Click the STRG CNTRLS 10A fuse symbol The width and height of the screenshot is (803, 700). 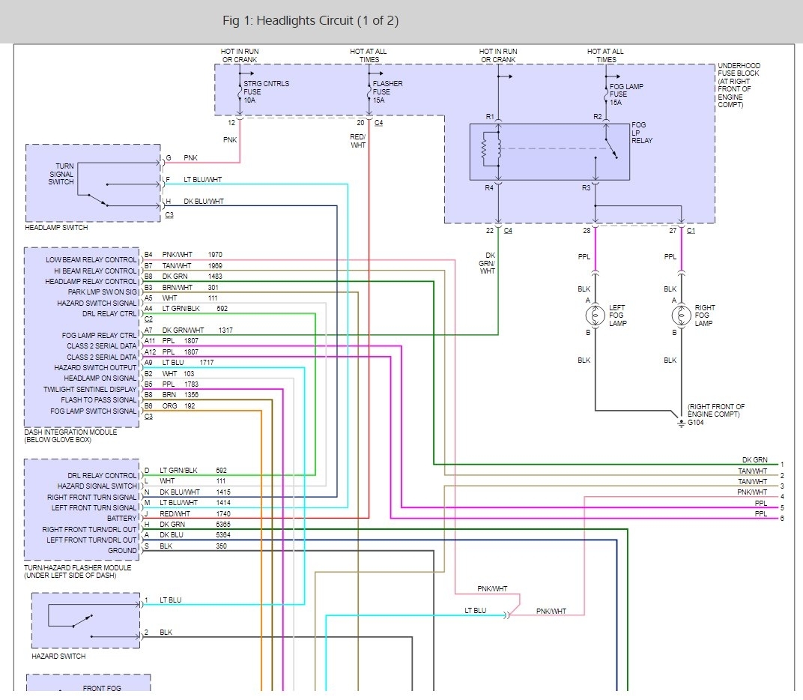(240, 91)
